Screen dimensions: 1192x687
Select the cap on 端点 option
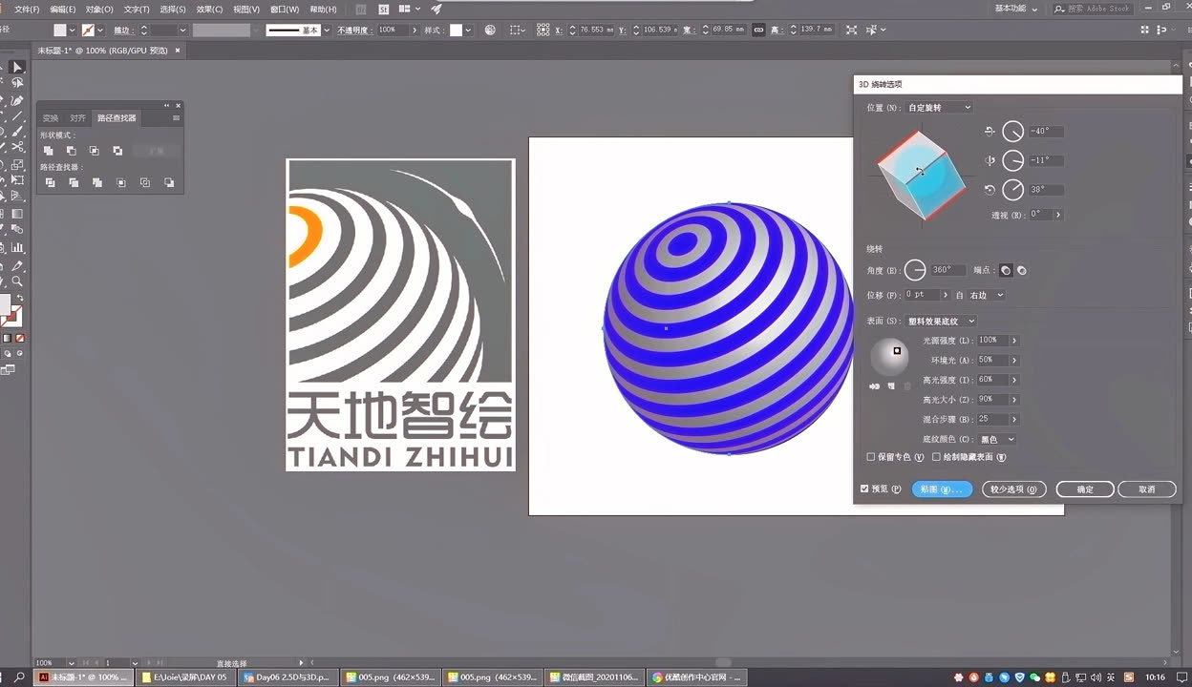pyautogui.click(x=1006, y=271)
